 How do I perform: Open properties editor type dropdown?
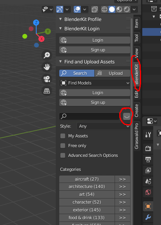[x=151, y=121]
